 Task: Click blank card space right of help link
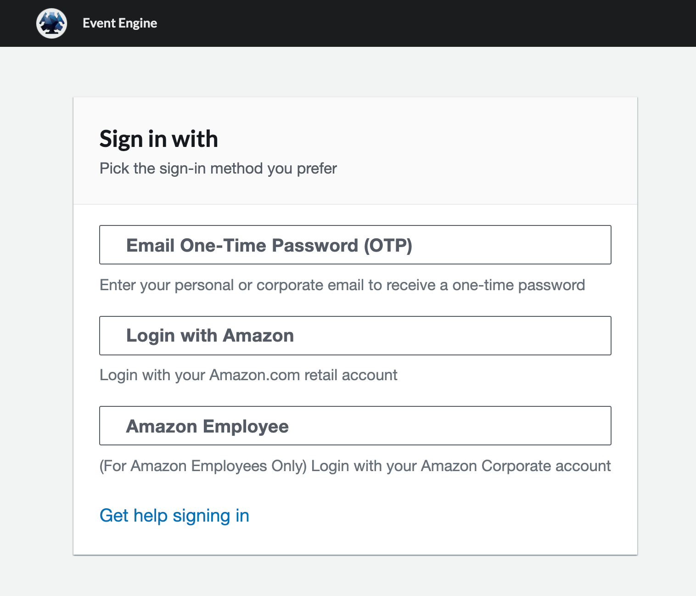436,516
